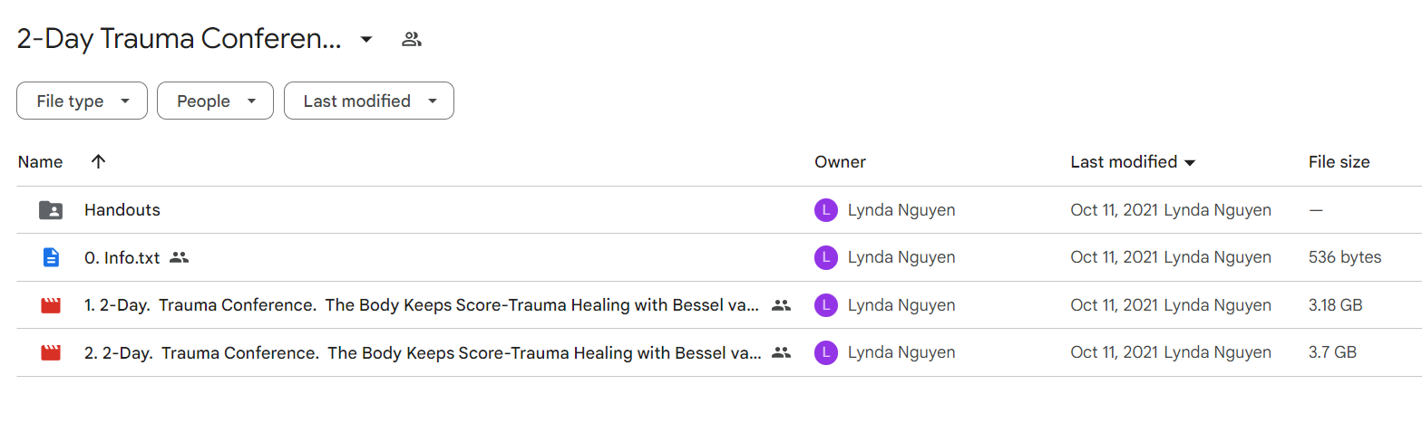Click shared icon on second video row
Image resolution: width=1422 pixels, height=433 pixels.
coord(781,352)
